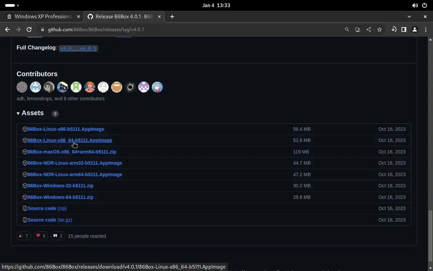
Task: Open the Activities overview pill
Action: (x=12, y=5)
